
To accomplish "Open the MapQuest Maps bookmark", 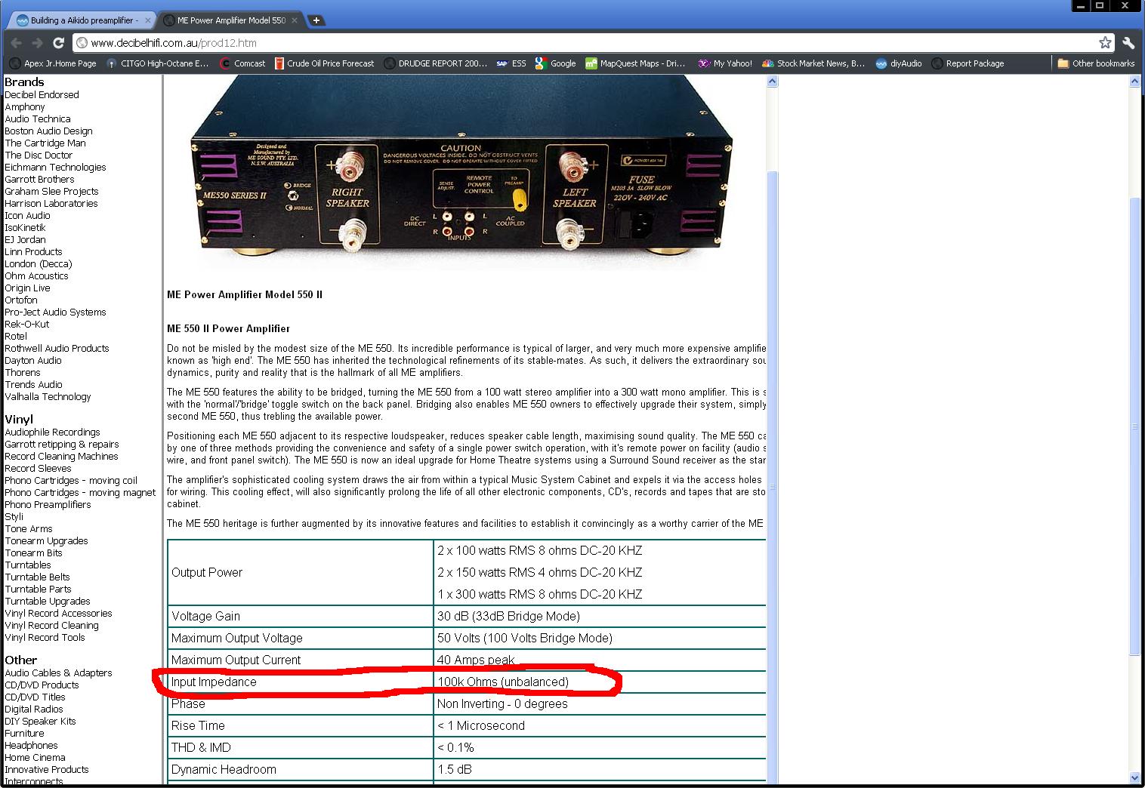I will [635, 63].
